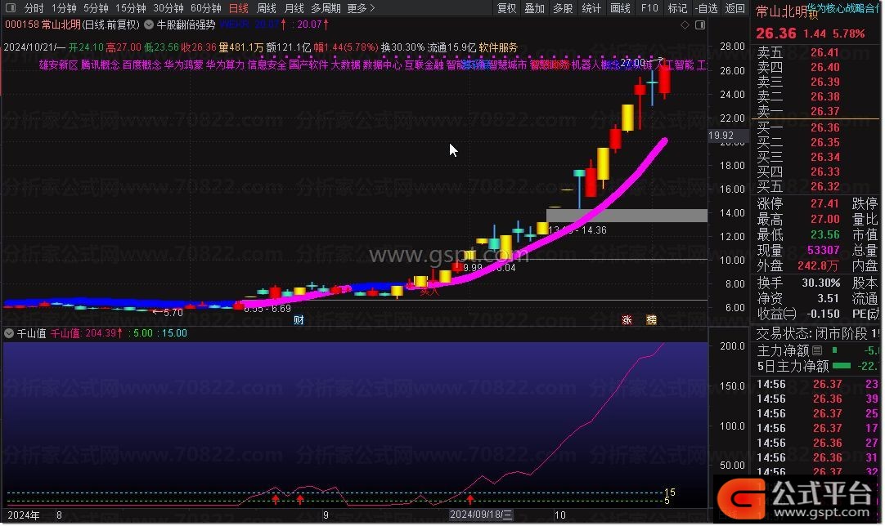Click the 华为鸿蒙 concept tag
Viewport: 885px width, 526px height.
tap(183, 65)
